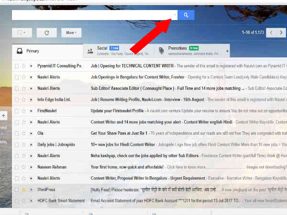Go to the older messages page arrow
Image resolution: width=287 pixels, height=215 pixels.
281,32
